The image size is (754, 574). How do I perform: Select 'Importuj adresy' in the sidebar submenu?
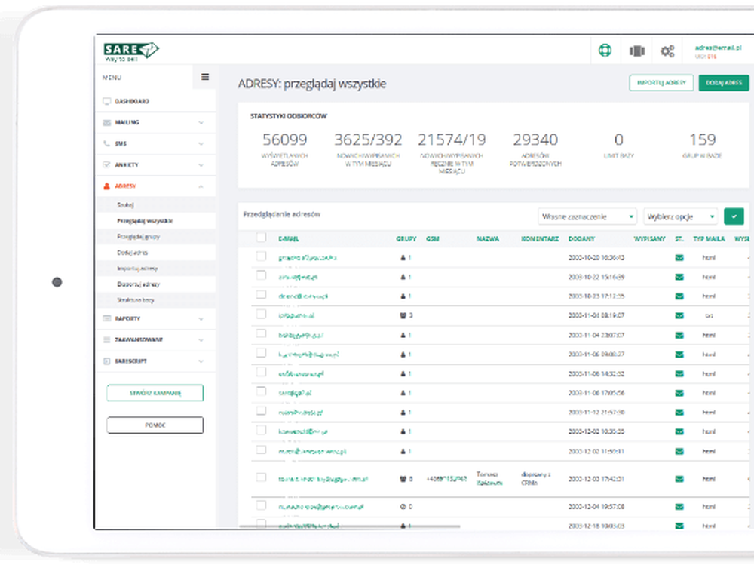pyautogui.click(x=137, y=269)
